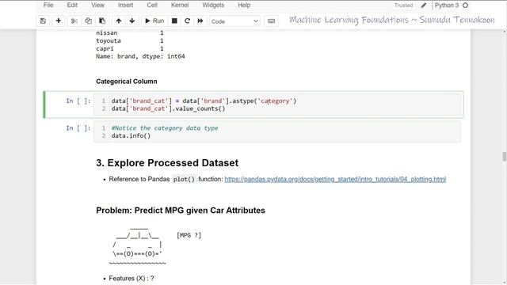
Task: Copy selected cells icon
Action: click(x=88, y=21)
